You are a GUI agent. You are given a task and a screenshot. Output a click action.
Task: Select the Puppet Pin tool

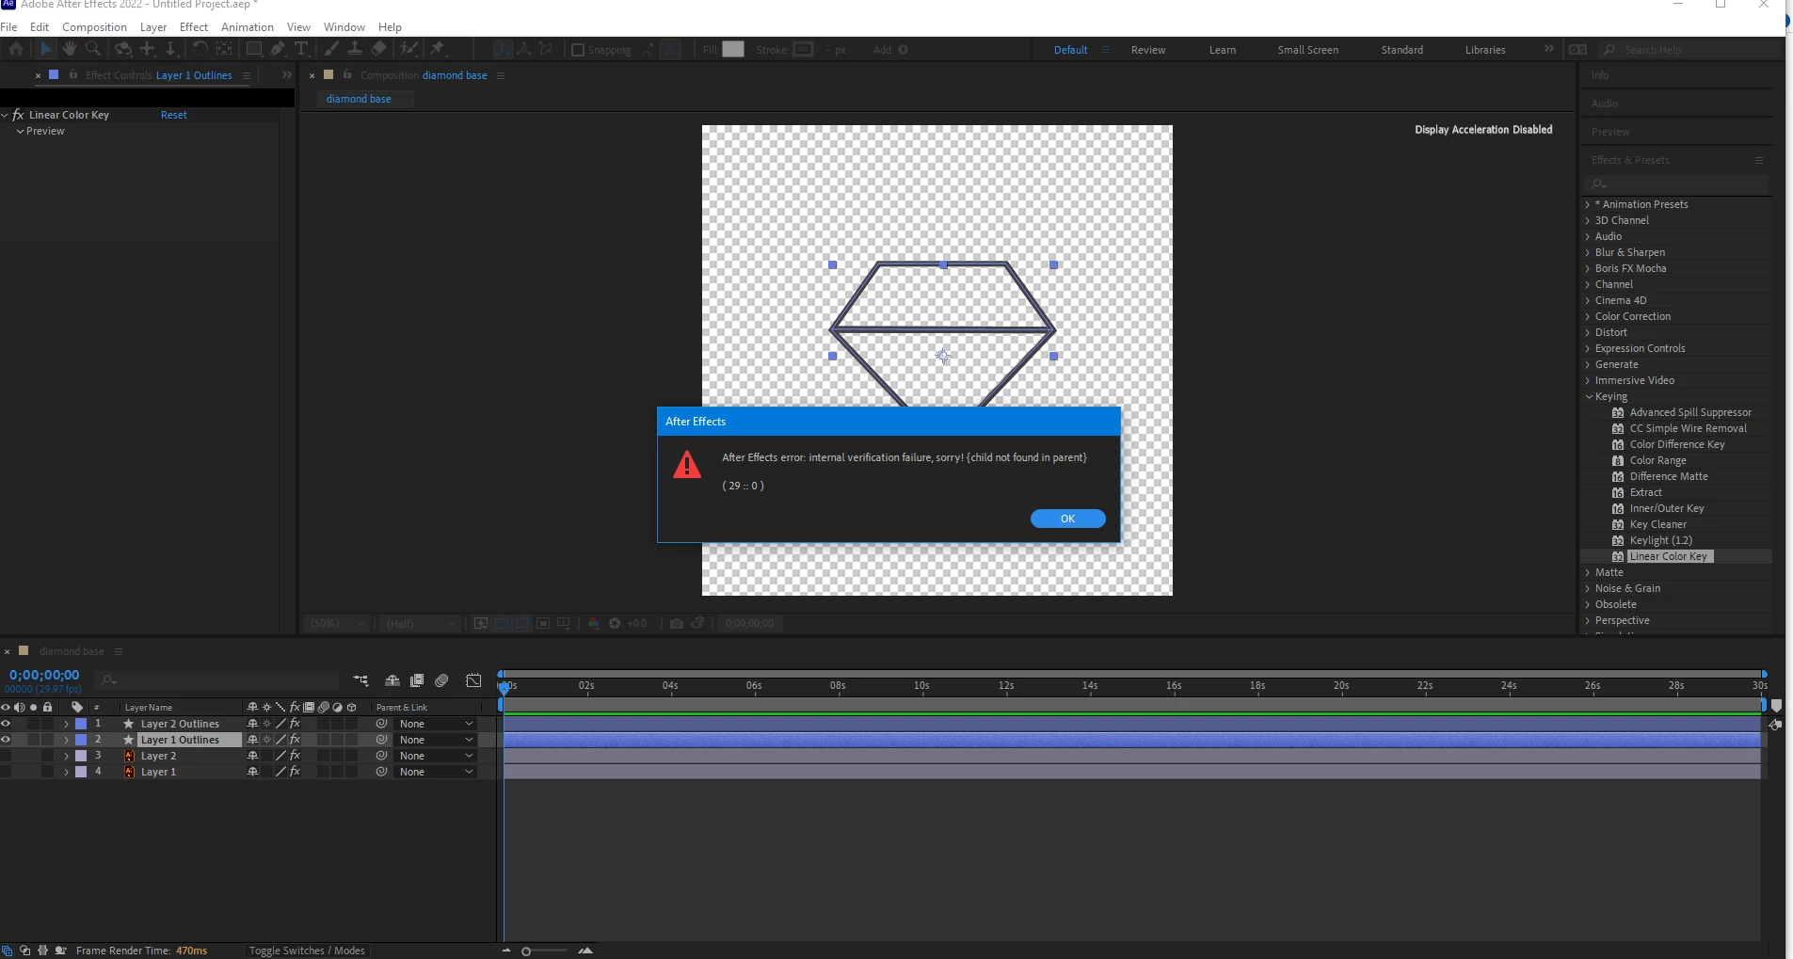point(438,49)
